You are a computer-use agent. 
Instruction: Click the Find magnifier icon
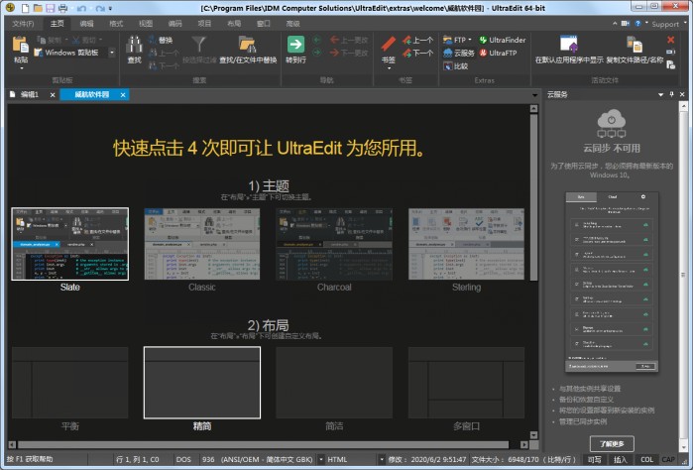point(134,46)
